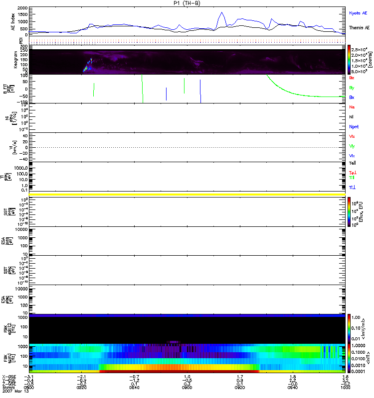Viewport: 374px width, 398px height.
Task: Click the [counts] color bar unit label
Action: (x=370, y=60)
